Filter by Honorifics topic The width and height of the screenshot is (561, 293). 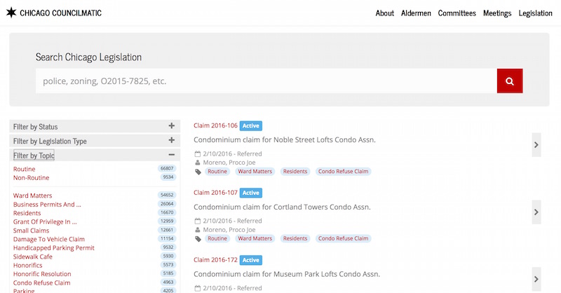point(27,265)
